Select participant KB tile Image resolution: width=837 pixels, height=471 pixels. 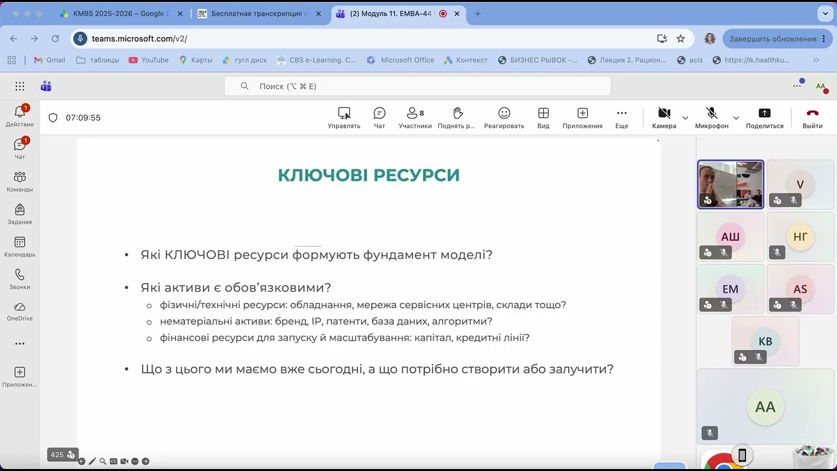click(765, 341)
